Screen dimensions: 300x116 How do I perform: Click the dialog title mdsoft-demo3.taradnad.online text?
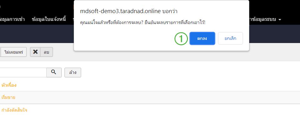[120, 11]
